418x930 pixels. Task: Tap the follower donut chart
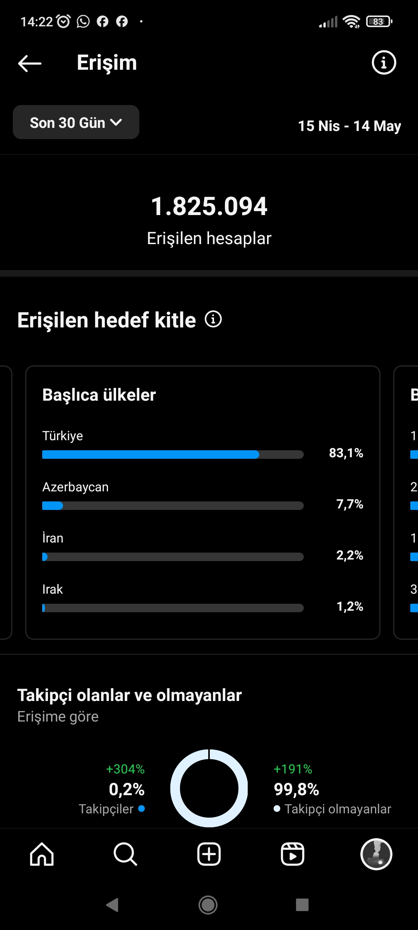click(209, 788)
